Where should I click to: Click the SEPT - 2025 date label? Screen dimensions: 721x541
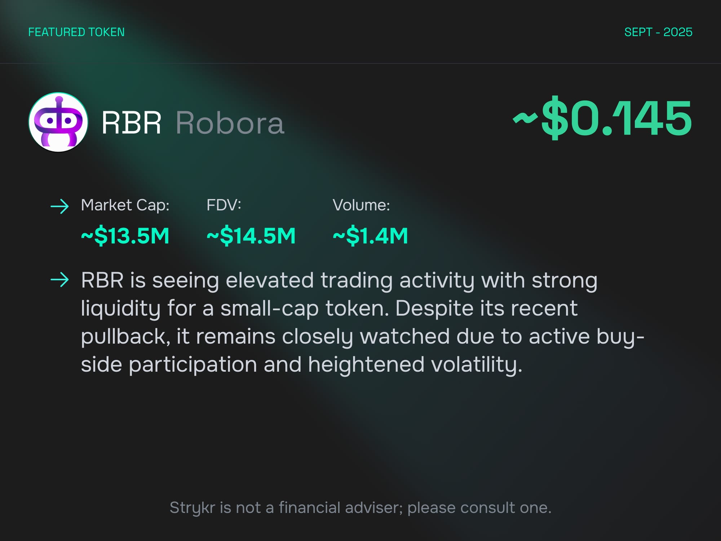click(658, 32)
